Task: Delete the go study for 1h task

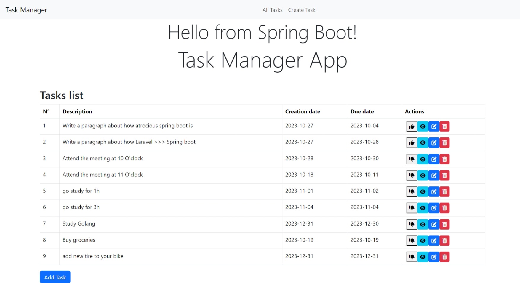Action: click(444, 192)
